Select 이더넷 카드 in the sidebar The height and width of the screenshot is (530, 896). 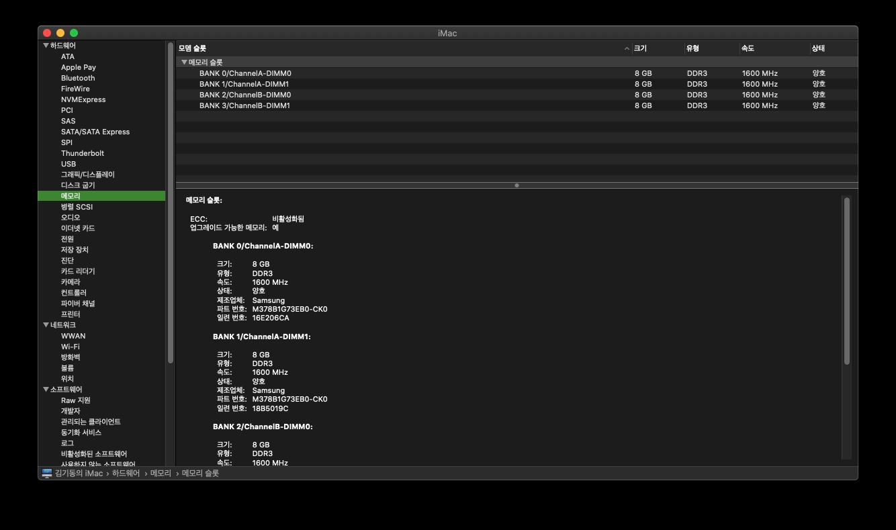coord(78,228)
